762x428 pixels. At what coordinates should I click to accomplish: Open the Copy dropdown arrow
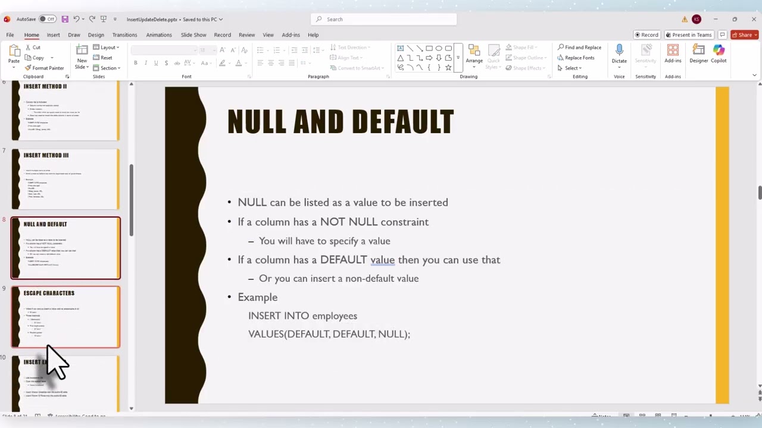click(52, 58)
